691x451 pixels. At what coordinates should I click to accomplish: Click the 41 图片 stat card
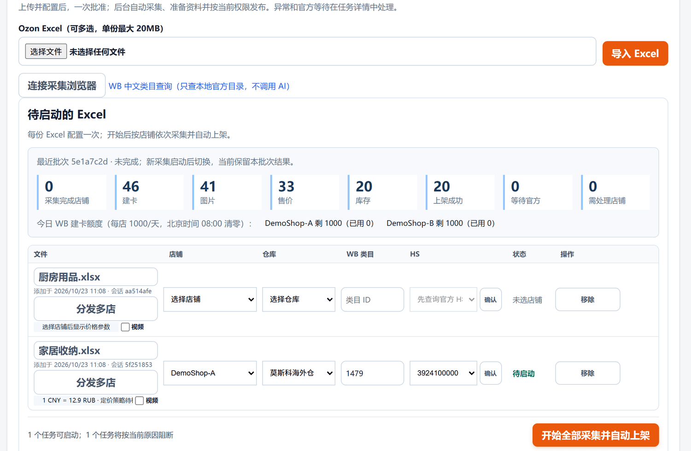228,192
